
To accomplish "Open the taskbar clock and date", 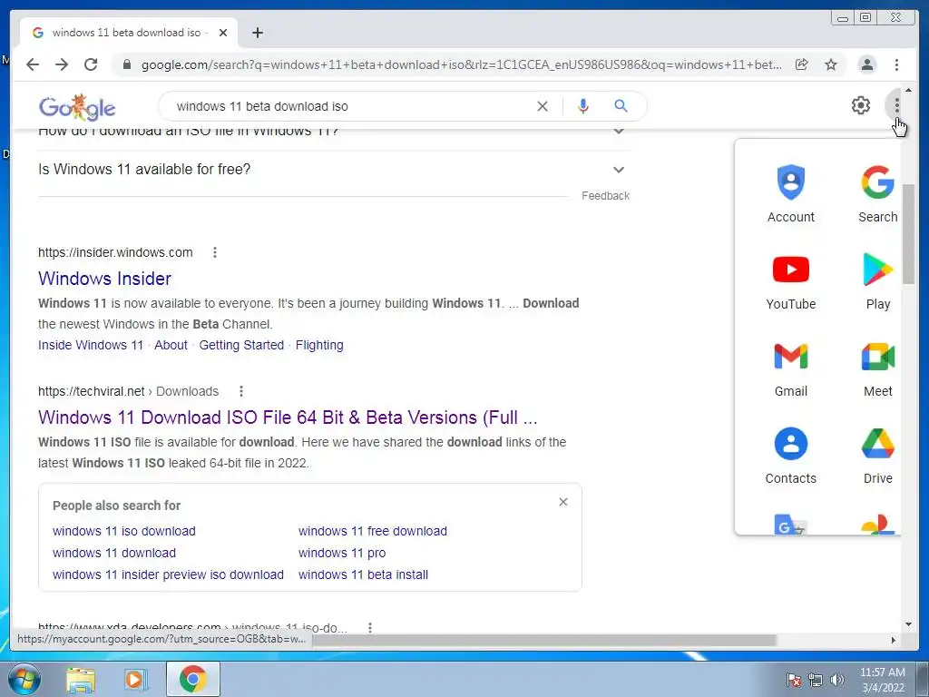I will [x=882, y=680].
